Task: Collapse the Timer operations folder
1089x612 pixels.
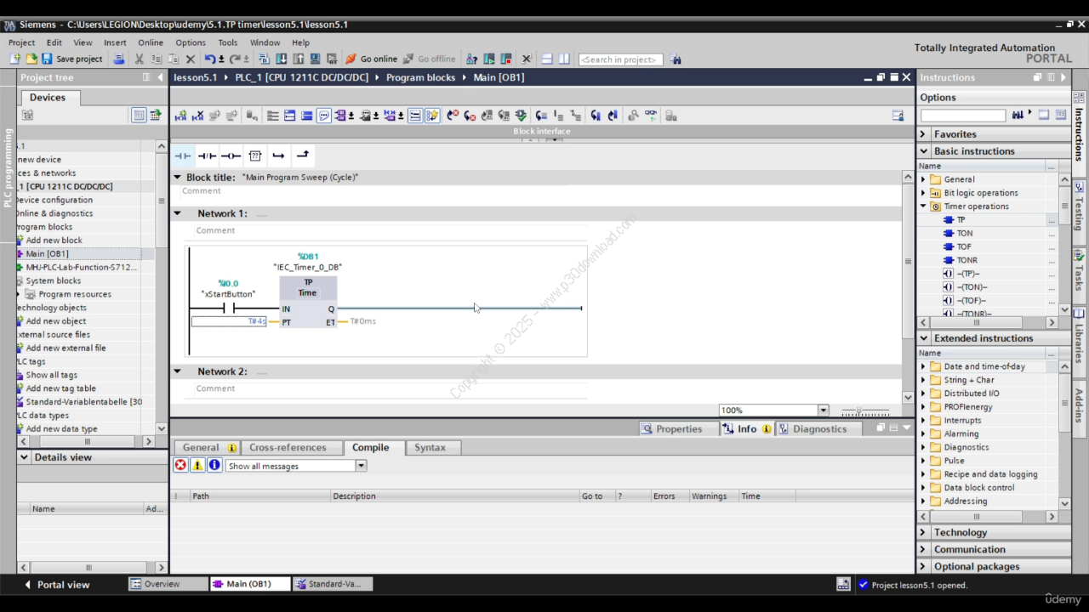Action: click(x=923, y=207)
